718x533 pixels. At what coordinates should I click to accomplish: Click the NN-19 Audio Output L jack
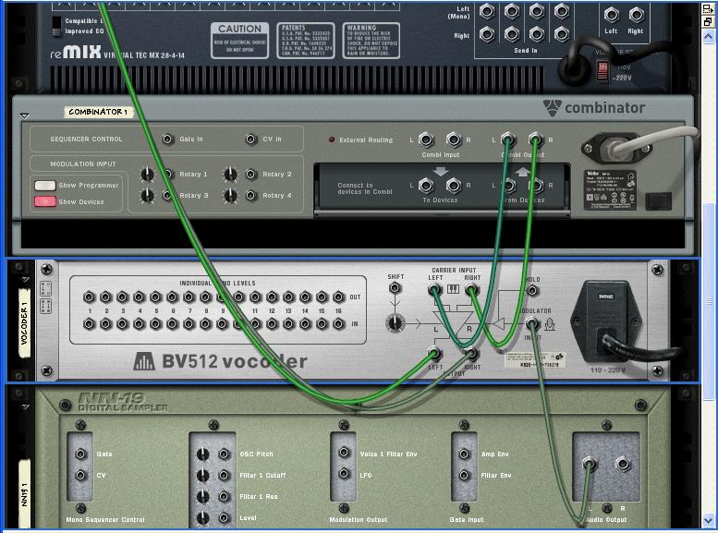click(x=590, y=465)
